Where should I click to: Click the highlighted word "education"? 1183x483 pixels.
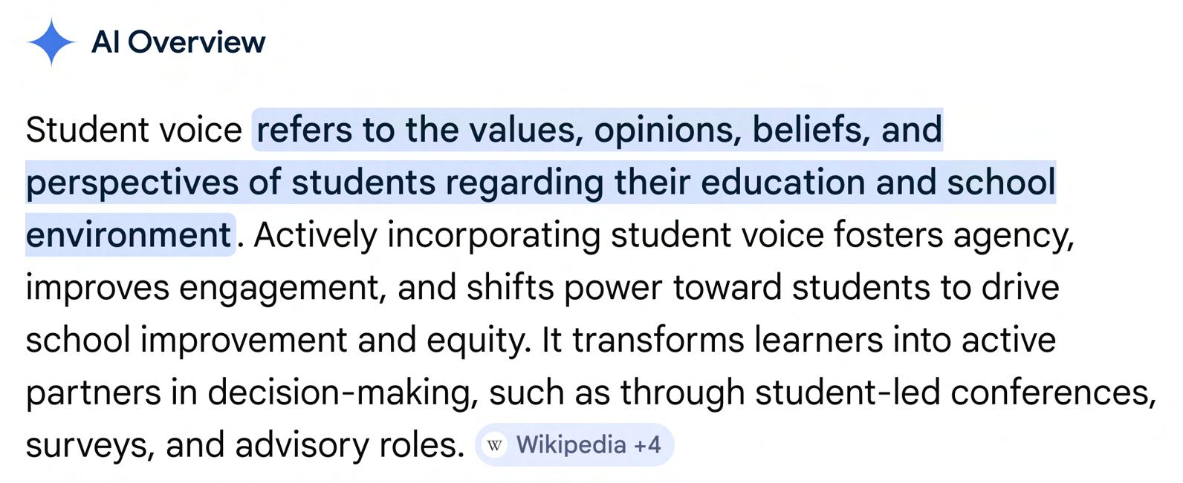point(783,183)
